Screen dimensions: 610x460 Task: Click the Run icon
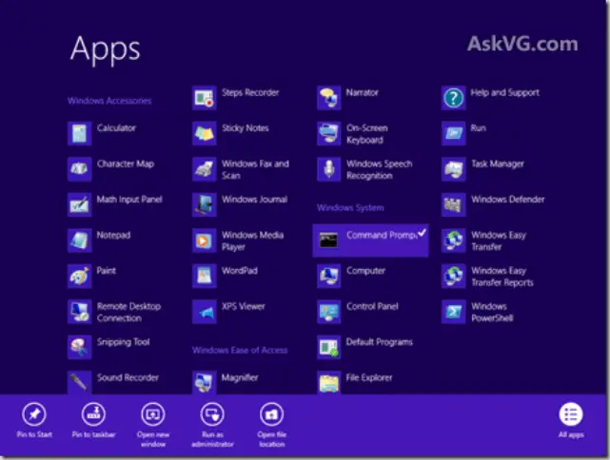tap(454, 133)
